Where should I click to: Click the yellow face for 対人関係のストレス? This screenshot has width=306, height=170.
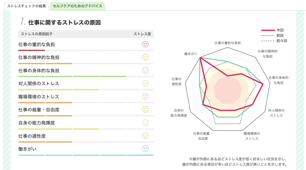pos(145,83)
